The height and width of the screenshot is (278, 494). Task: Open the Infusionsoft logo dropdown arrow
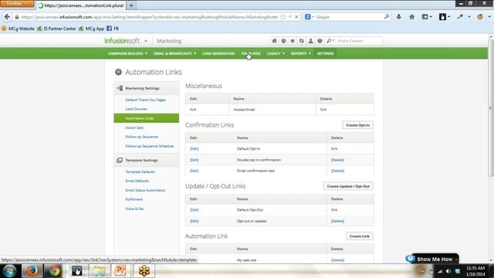(146, 41)
